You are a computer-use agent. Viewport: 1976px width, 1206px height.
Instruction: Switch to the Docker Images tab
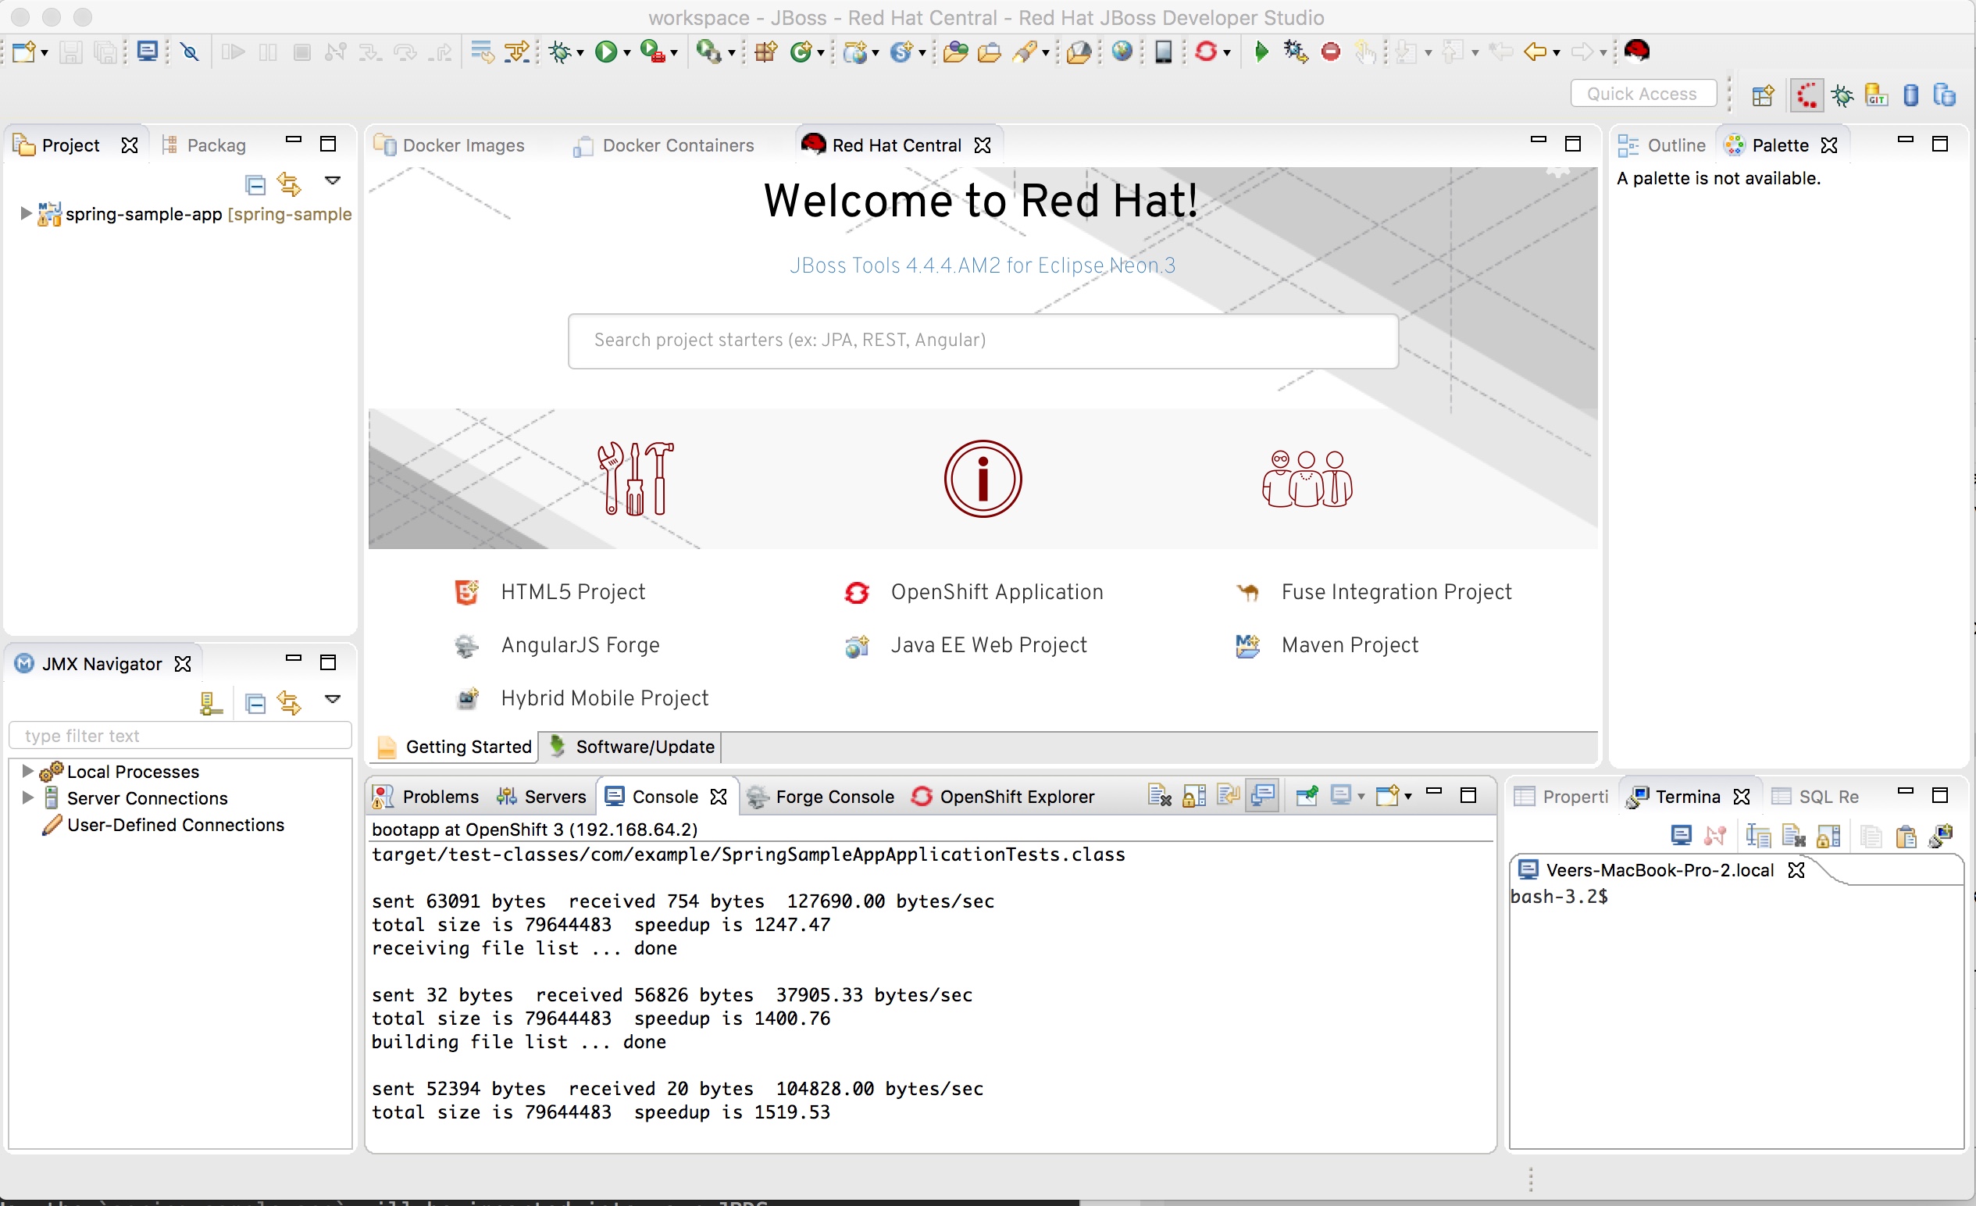pos(451,145)
